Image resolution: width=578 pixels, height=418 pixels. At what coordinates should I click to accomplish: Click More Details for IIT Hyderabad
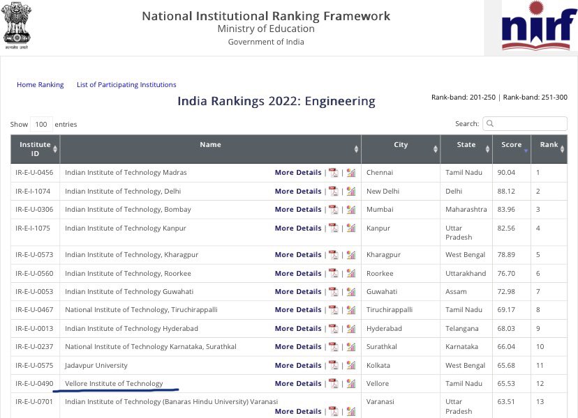coord(298,329)
